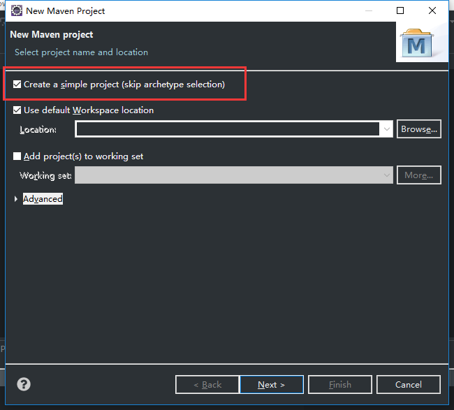
Task: Click the < Back button
Action: click(207, 385)
